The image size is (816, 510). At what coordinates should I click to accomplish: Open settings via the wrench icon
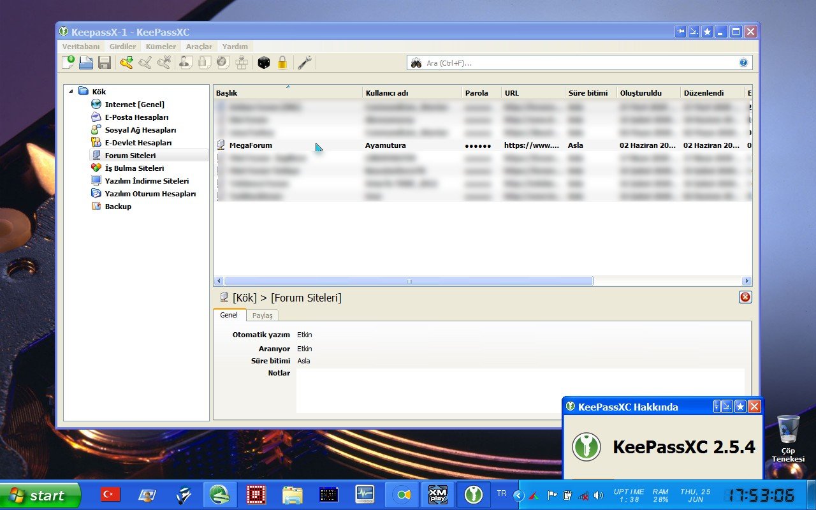pyautogui.click(x=305, y=62)
